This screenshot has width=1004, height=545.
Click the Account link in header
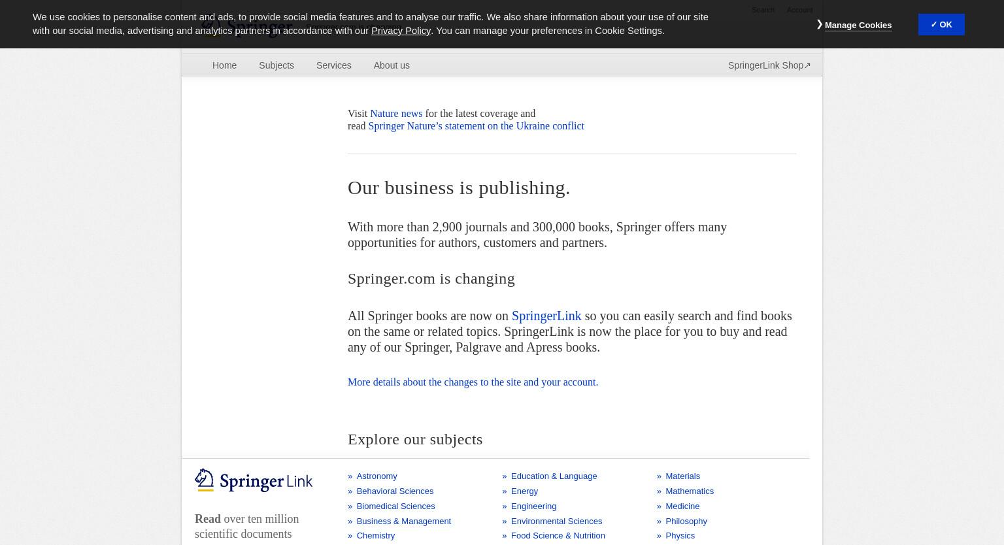point(799,10)
